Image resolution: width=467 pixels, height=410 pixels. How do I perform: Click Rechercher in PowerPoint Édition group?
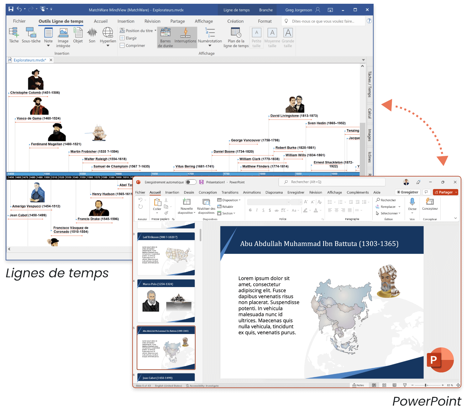386,200
